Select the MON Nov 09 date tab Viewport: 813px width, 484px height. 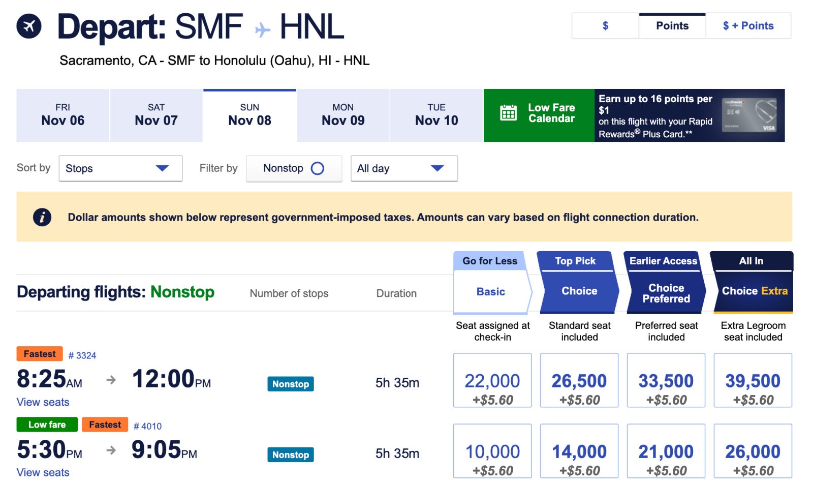click(343, 115)
